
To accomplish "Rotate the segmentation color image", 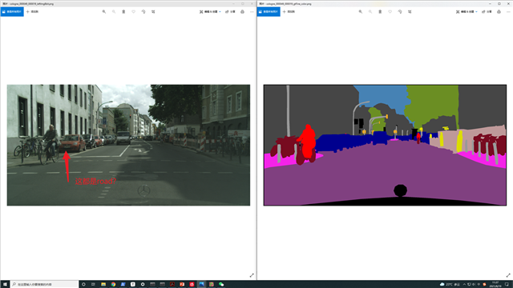I will pyautogui.click(x=400, y=12).
